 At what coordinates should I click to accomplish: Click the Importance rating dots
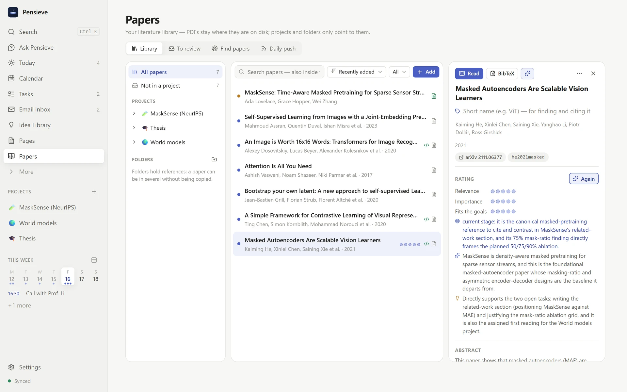click(503, 202)
